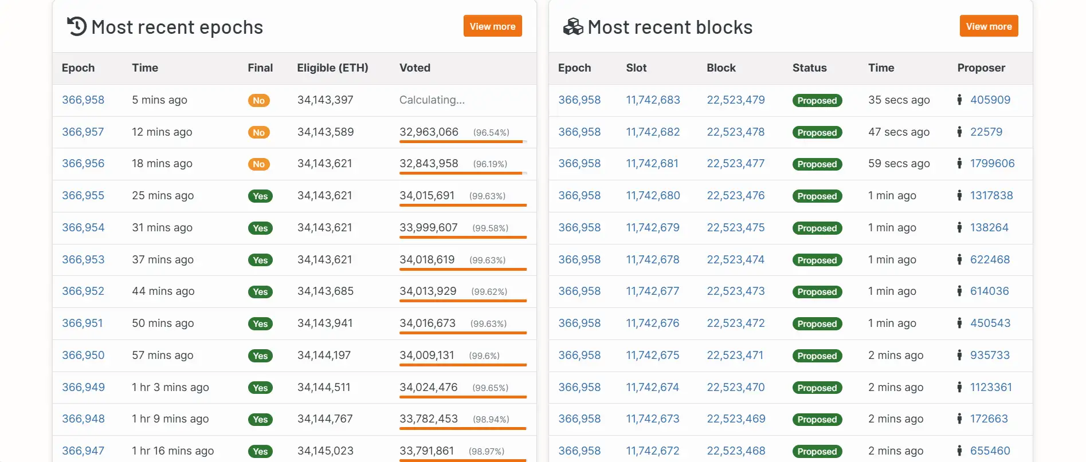Click the cubes icon beside Most recent blocks
This screenshot has height=462, width=1086.
(x=573, y=27)
